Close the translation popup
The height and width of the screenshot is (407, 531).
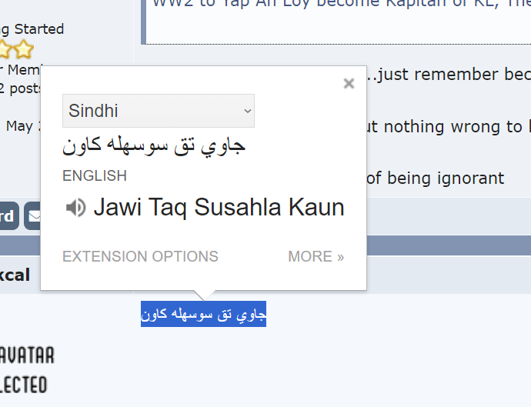[349, 83]
